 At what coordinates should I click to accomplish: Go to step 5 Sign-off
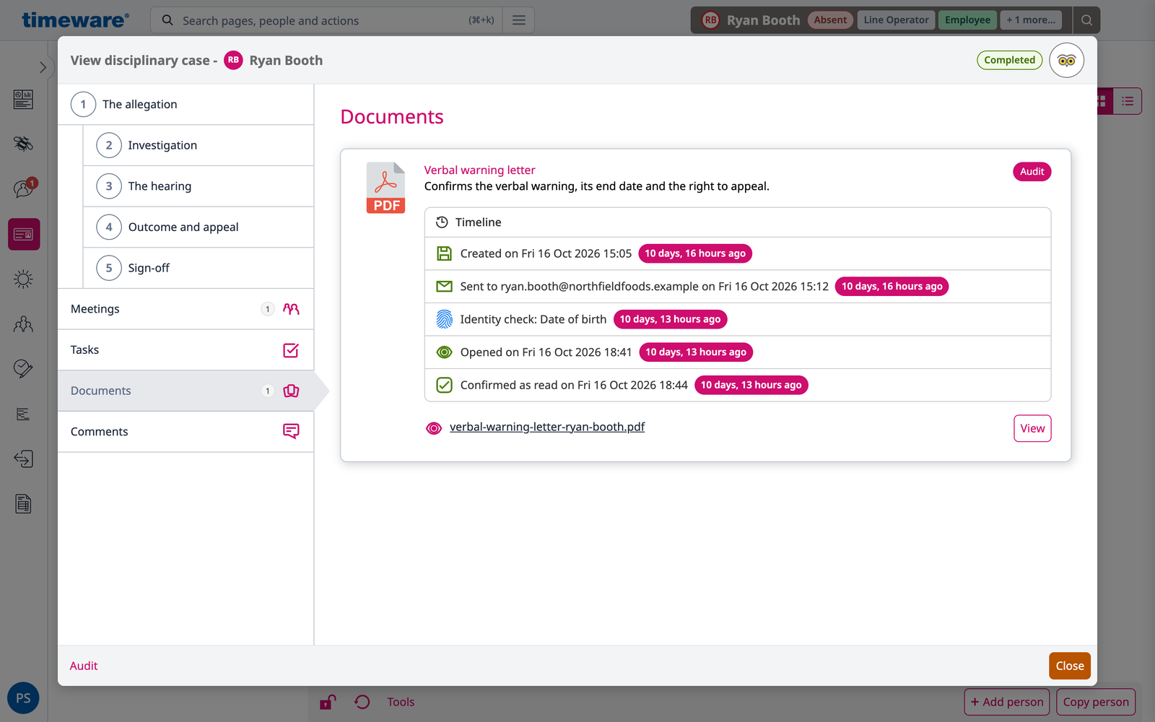199,268
